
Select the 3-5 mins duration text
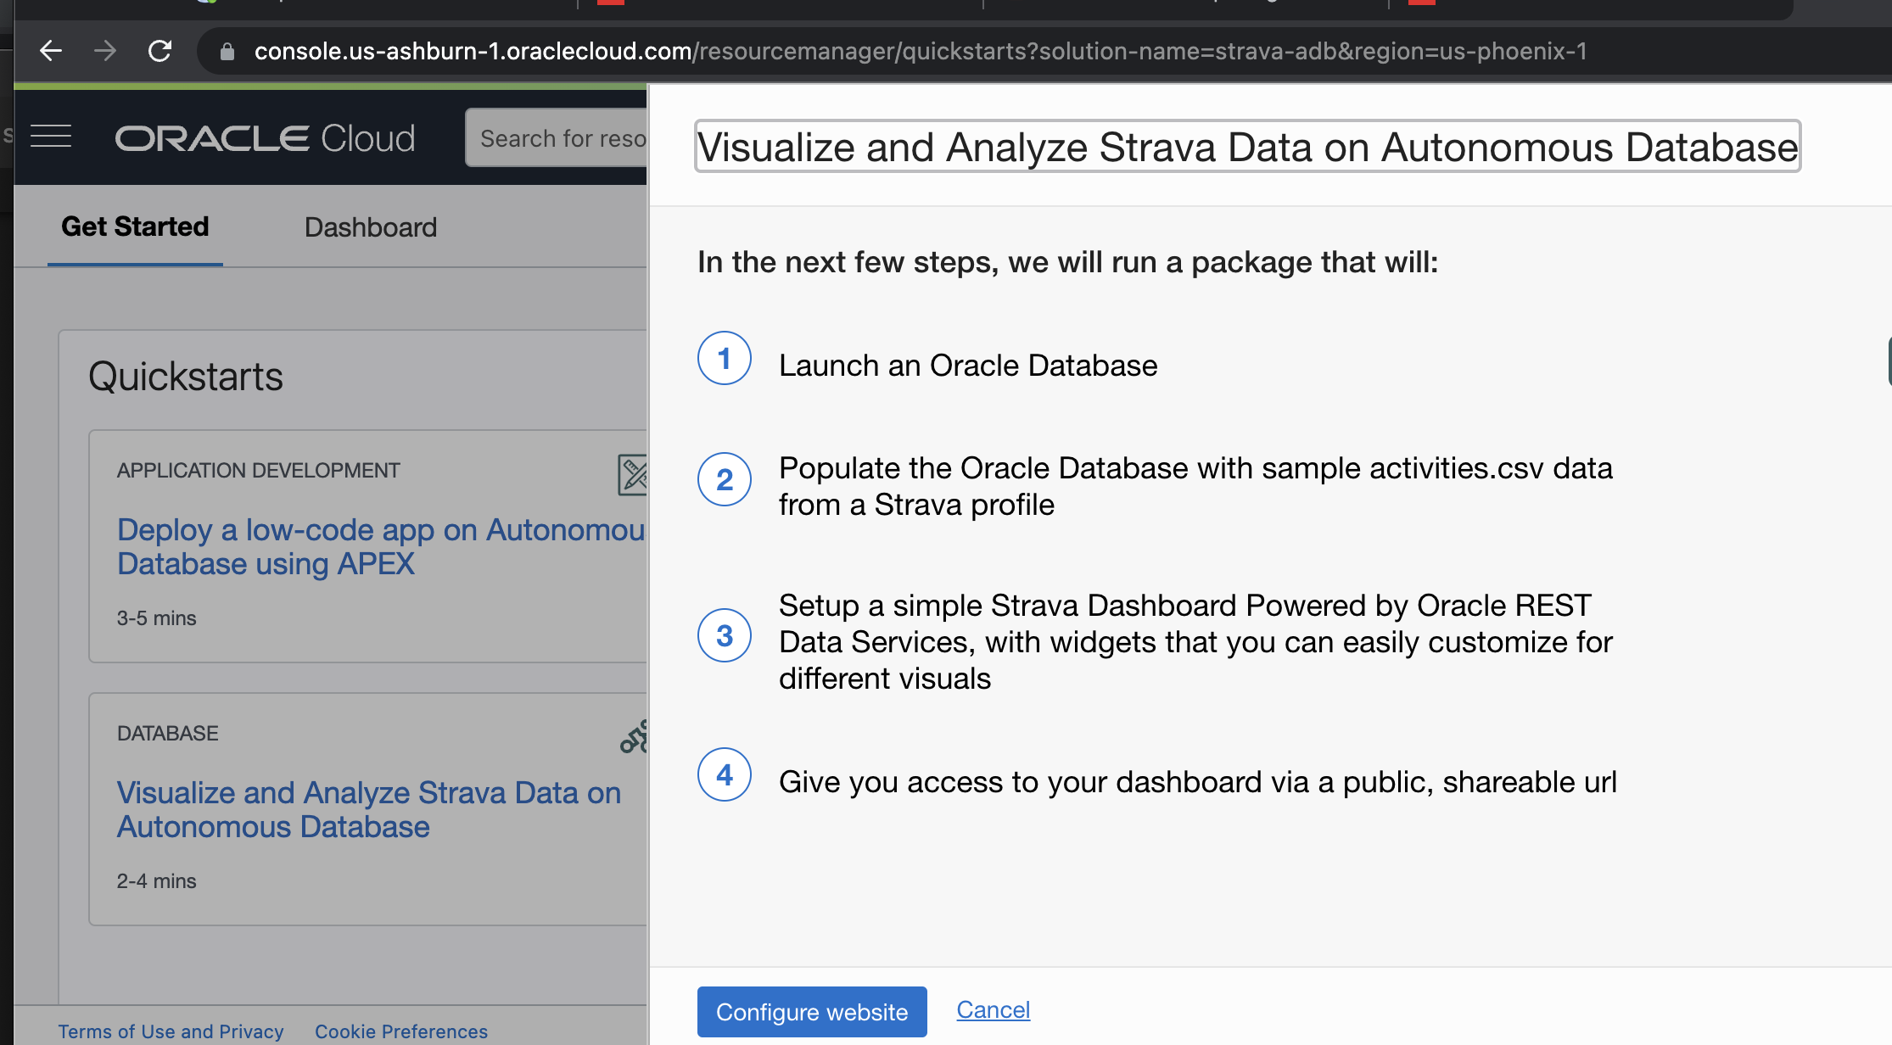(x=157, y=618)
